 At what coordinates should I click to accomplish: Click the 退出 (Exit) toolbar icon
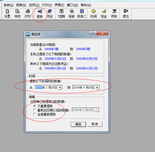coord(126,14)
